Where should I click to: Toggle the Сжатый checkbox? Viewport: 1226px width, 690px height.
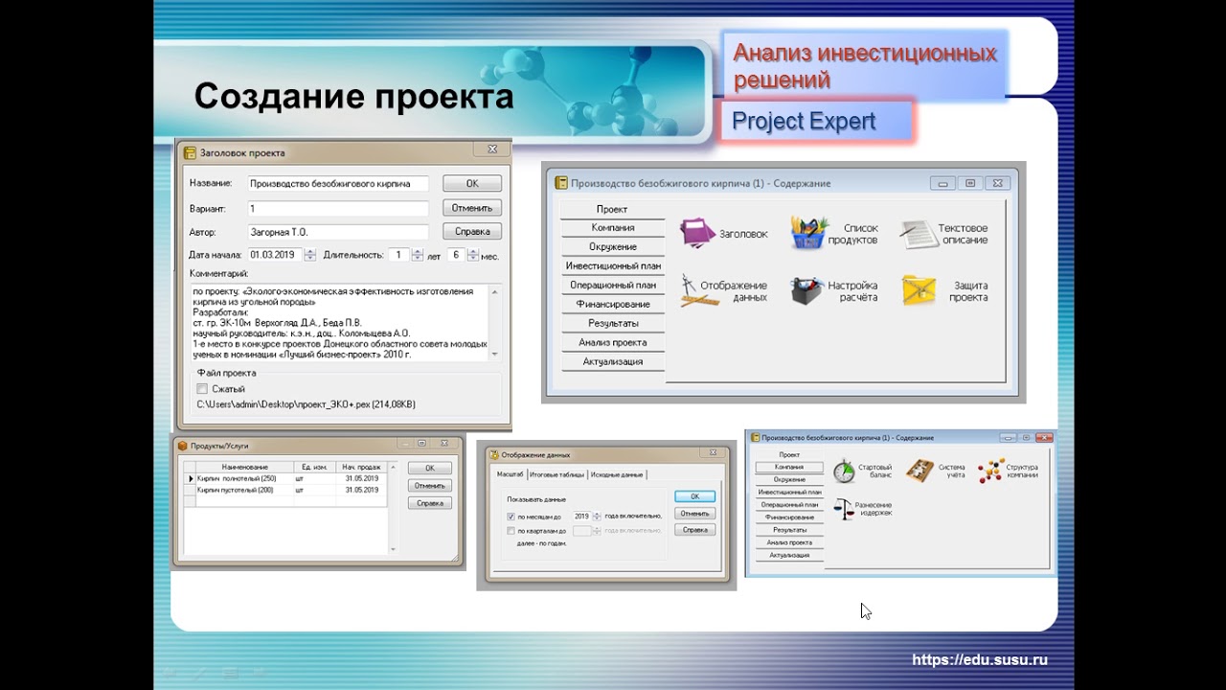[x=201, y=389]
